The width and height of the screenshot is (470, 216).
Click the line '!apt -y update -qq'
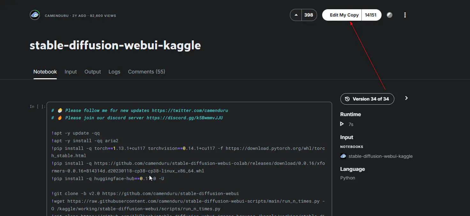tap(76, 133)
